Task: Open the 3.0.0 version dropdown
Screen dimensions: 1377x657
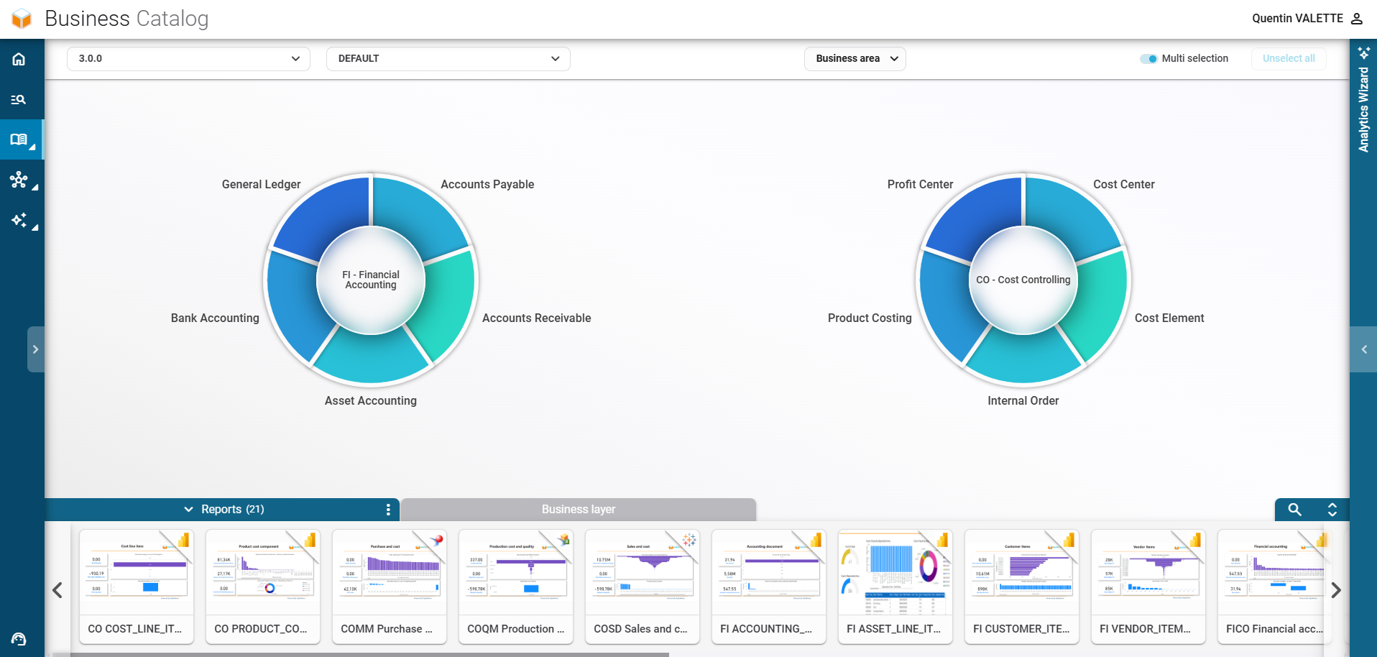Action: 188,59
